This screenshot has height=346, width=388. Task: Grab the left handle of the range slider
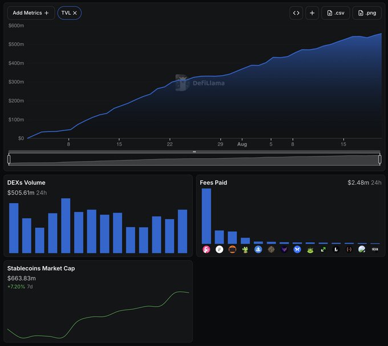[x=9, y=159]
